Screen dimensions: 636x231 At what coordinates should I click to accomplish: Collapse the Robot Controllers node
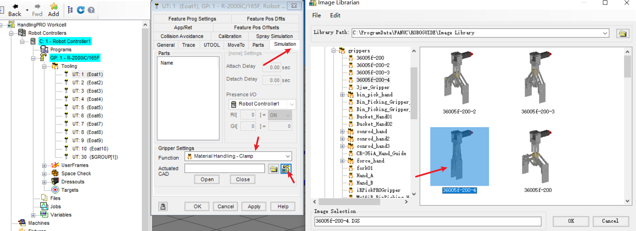click(11, 33)
